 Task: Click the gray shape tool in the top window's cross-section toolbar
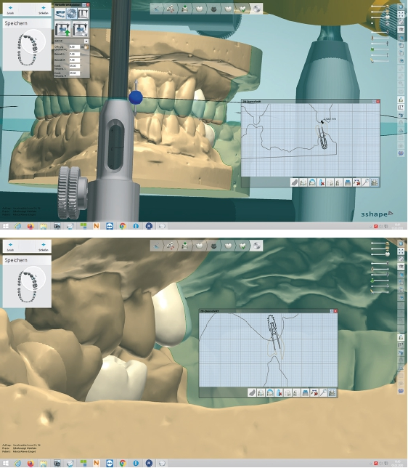(294, 182)
